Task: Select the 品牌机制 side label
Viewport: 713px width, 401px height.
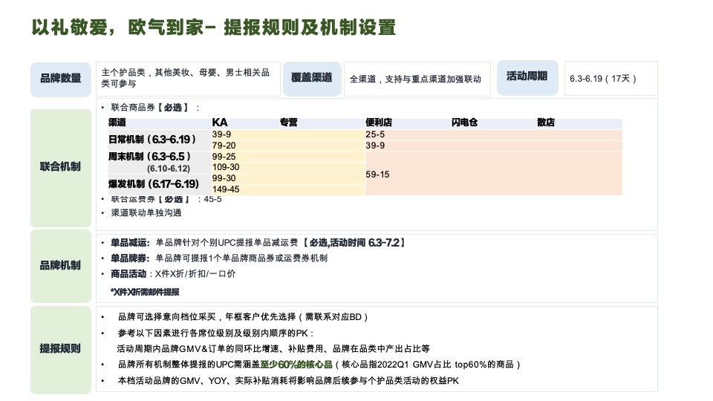Action: [61, 266]
